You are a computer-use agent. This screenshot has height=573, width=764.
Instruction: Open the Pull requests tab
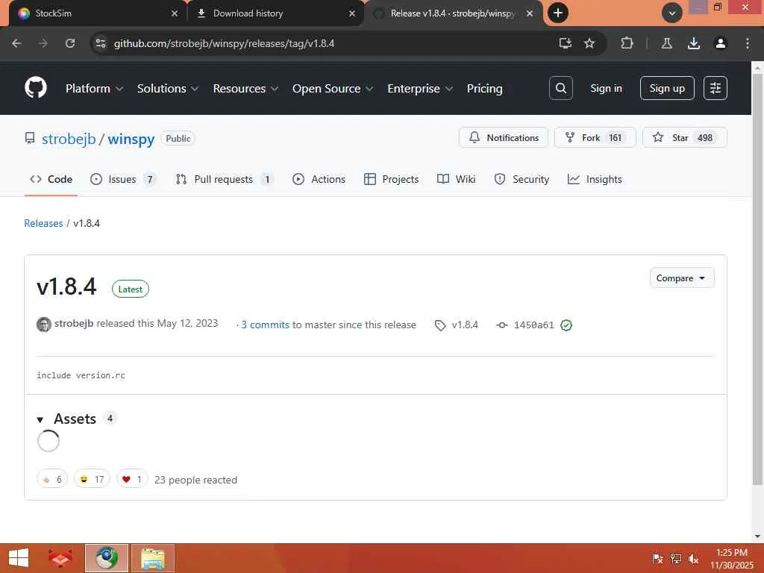coord(224,179)
